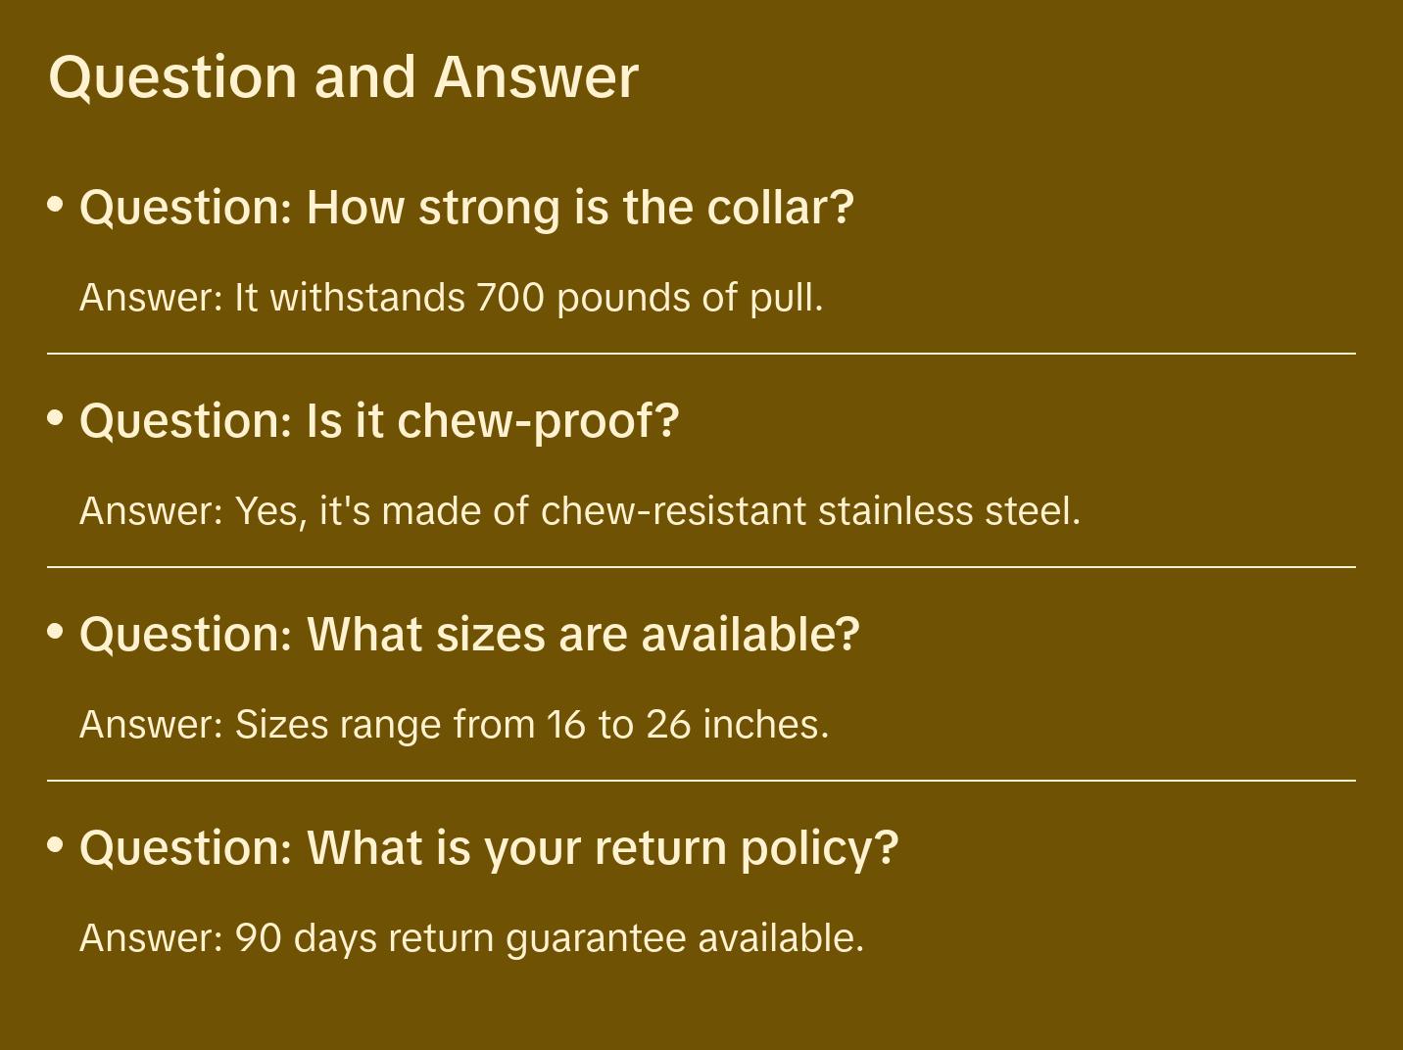Click the "chew-resistant stainless steel" text
Viewport: 1403px width, 1050px height.
(x=809, y=511)
